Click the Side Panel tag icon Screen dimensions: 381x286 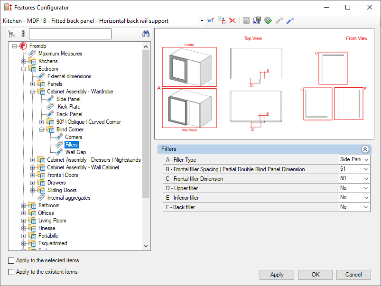click(50, 99)
